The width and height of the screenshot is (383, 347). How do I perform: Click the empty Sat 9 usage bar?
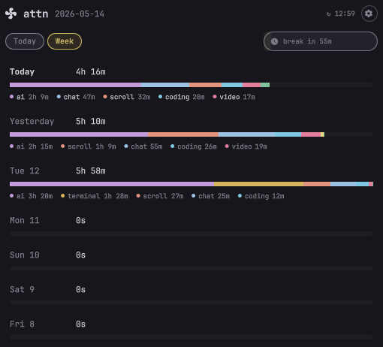click(x=191, y=303)
